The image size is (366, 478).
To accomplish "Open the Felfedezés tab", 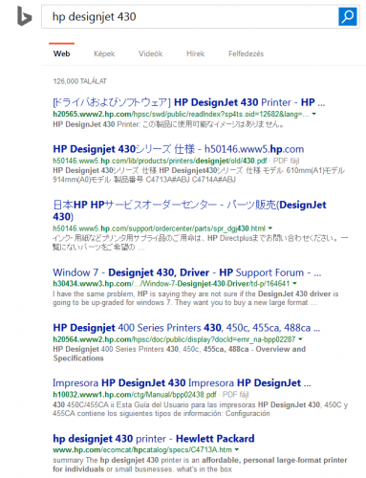I will tap(246, 54).
